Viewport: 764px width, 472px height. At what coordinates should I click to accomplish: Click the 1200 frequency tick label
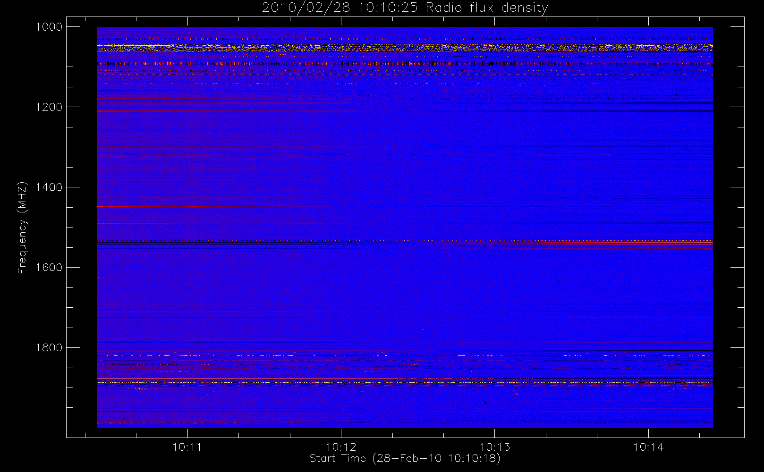tap(49, 107)
